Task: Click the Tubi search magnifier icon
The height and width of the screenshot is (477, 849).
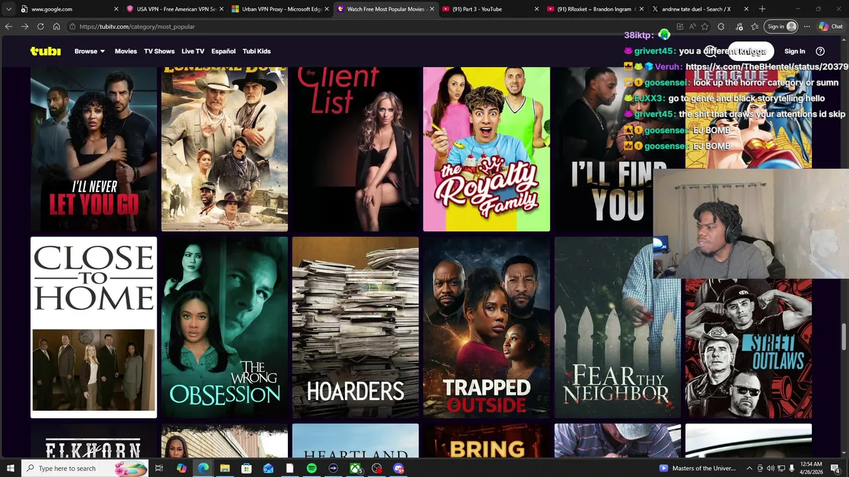Action: [x=710, y=51]
